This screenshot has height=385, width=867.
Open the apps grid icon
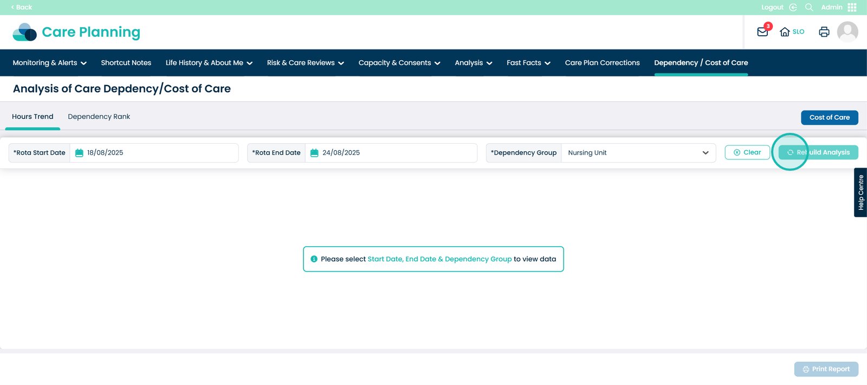(x=852, y=7)
